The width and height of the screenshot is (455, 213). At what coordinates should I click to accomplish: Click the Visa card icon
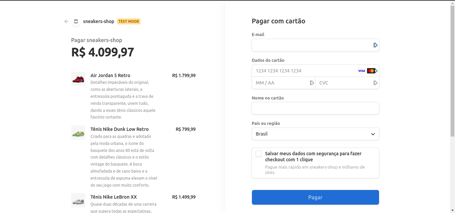361,70
